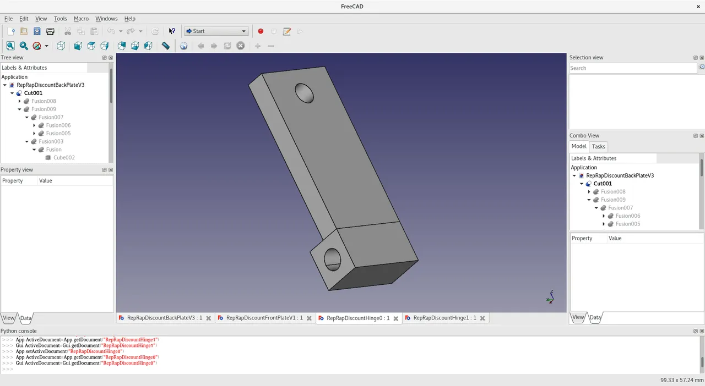The width and height of the screenshot is (705, 386).
Task: Activate the What's This help cursor
Action: 172,31
